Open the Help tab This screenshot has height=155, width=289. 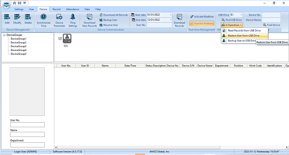tap(98, 9)
